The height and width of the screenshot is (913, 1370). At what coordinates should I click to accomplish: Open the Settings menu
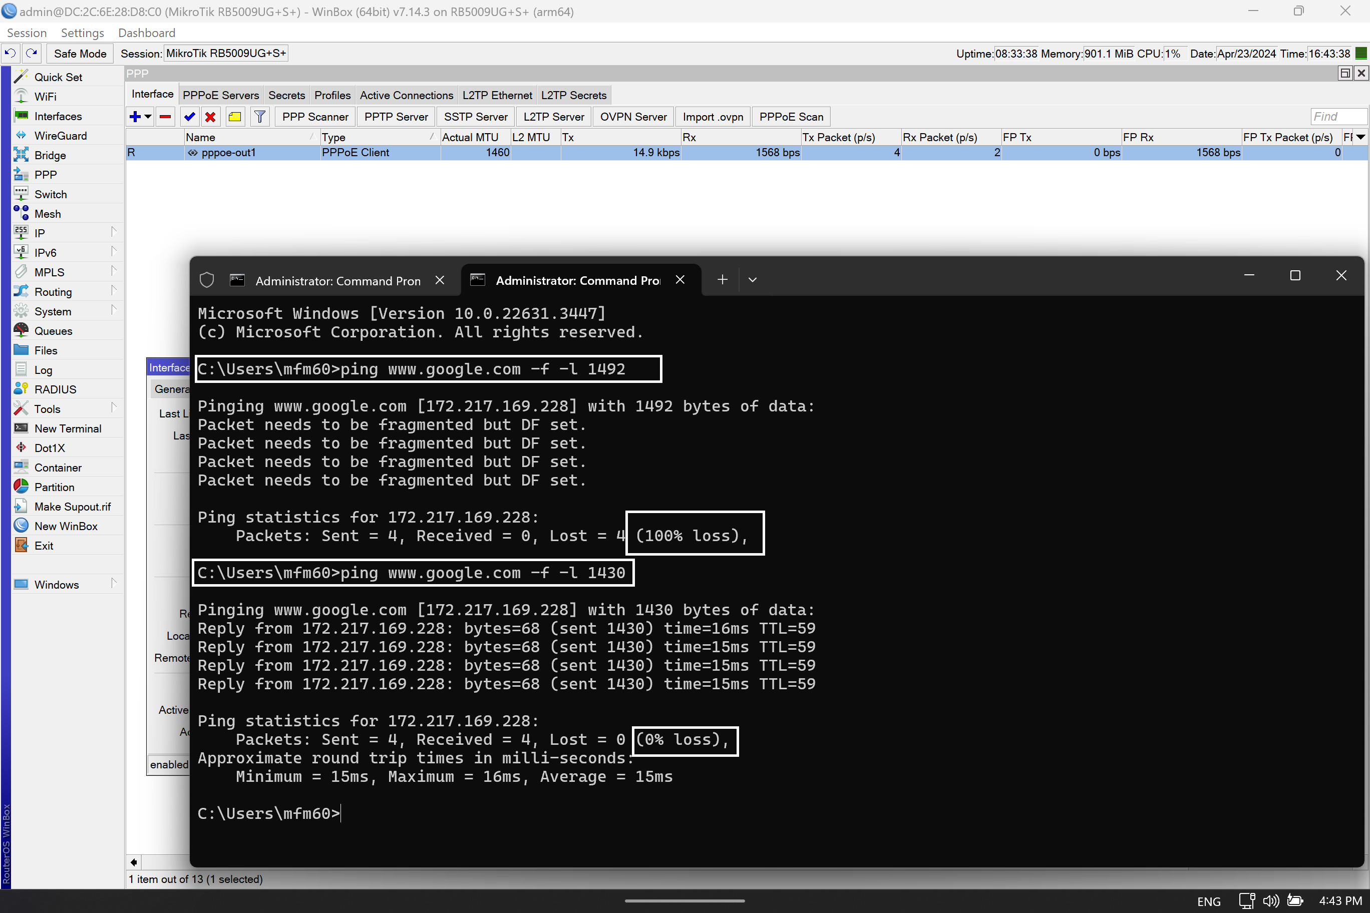pos(82,33)
